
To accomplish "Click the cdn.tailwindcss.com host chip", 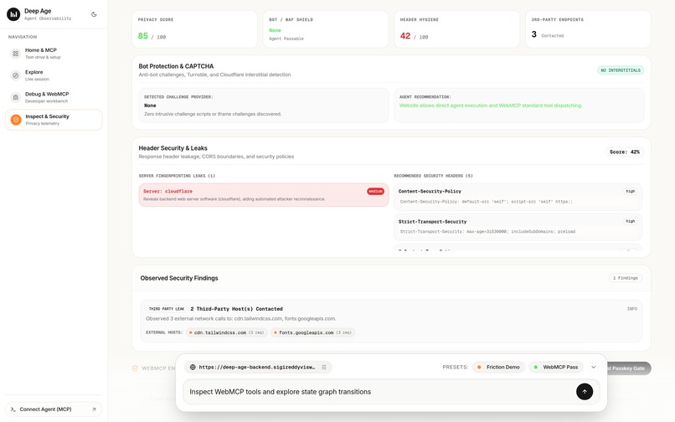I will [227, 332].
